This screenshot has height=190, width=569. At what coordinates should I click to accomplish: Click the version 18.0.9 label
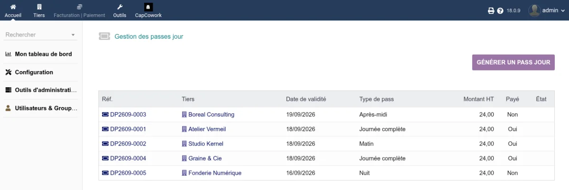click(x=514, y=10)
